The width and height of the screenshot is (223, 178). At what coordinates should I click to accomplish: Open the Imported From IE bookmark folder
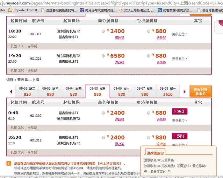pos(23,10)
